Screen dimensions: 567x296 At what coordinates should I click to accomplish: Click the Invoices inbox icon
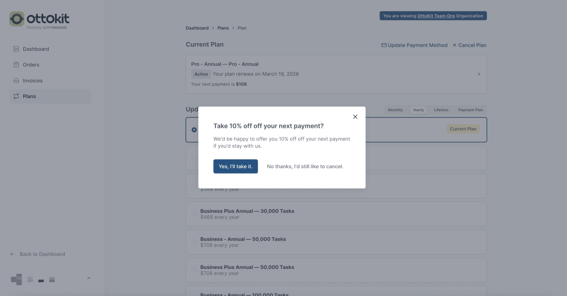click(16, 81)
